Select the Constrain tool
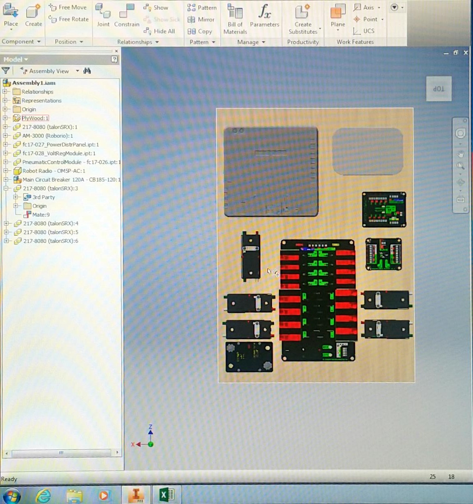The image size is (473, 504). (127, 15)
